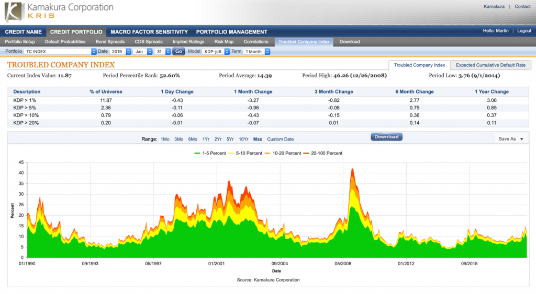Click the Period Percentile Rank 52.60% value
The height and width of the screenshot is (294, 536).
[170, 75]
